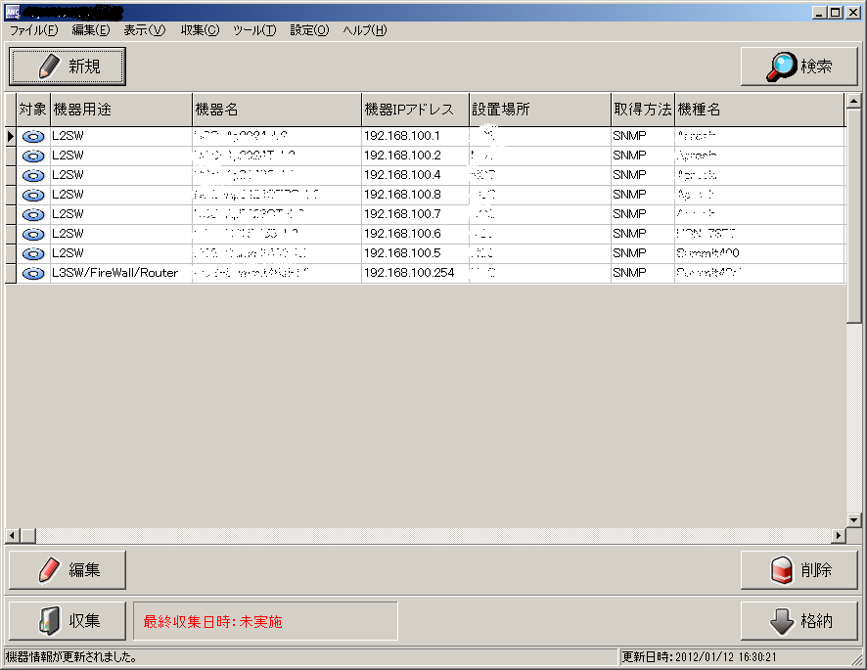Screen dimensions: 867x670
Task: Click the magnifier 検索 (Search) button
Action: click(799, 67)
